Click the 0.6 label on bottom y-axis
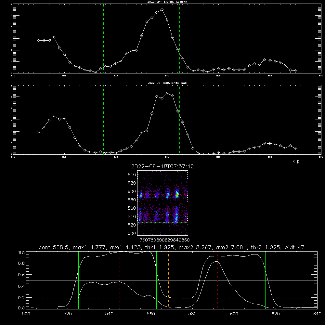 21,275
